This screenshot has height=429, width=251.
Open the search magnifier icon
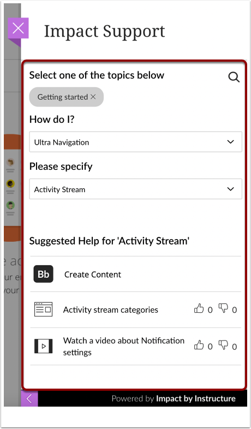pyautogui.click(x=234, y=77)
